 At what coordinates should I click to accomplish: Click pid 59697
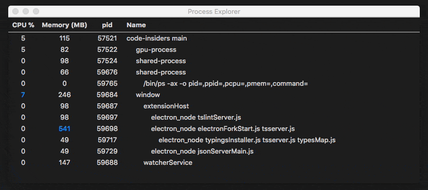click(x=108, y=118)
